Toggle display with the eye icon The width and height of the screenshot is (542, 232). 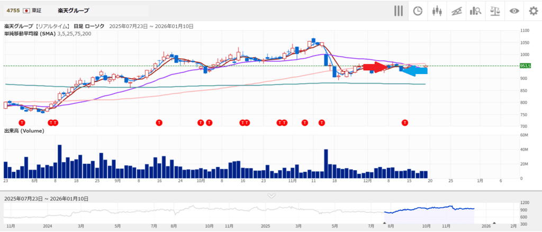(513, 11)
